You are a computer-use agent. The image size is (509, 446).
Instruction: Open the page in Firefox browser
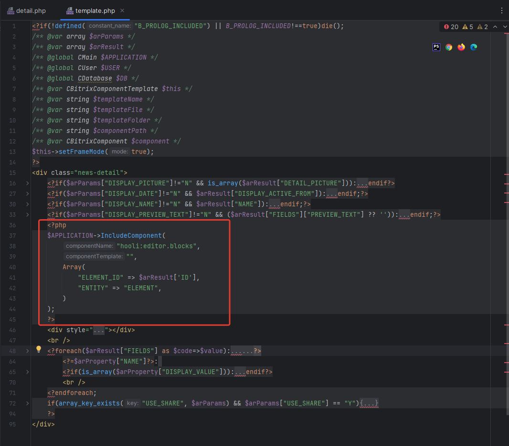coord(461,47)
